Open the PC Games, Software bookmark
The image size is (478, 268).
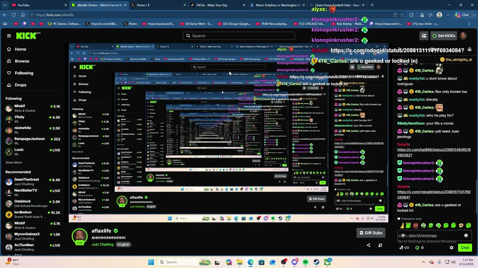coord(64,24)
